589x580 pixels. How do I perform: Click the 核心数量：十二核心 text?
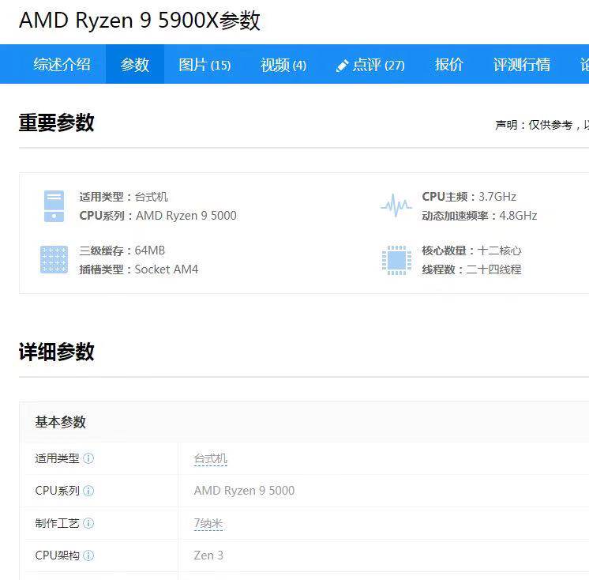[x=471, y=250]
